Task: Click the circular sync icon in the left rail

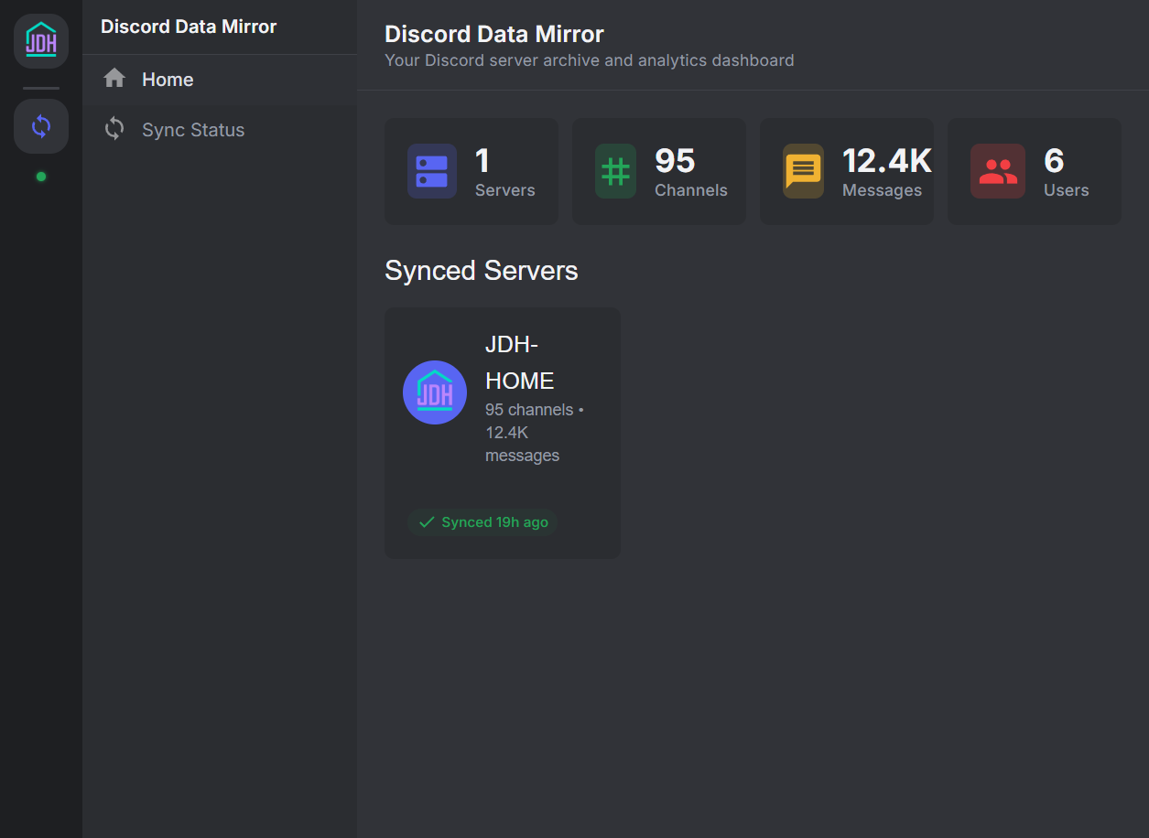Action: click(x=40, y=126)
